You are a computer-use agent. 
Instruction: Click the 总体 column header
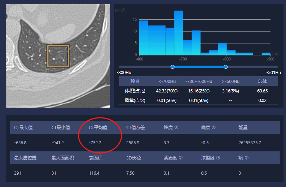coord(262,82)
